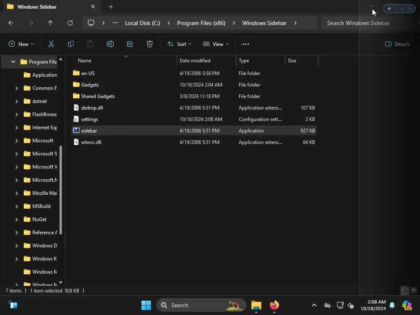Sort by the Name column header
420x315 pixels.
pyautogui.click(x=84, y=61)
